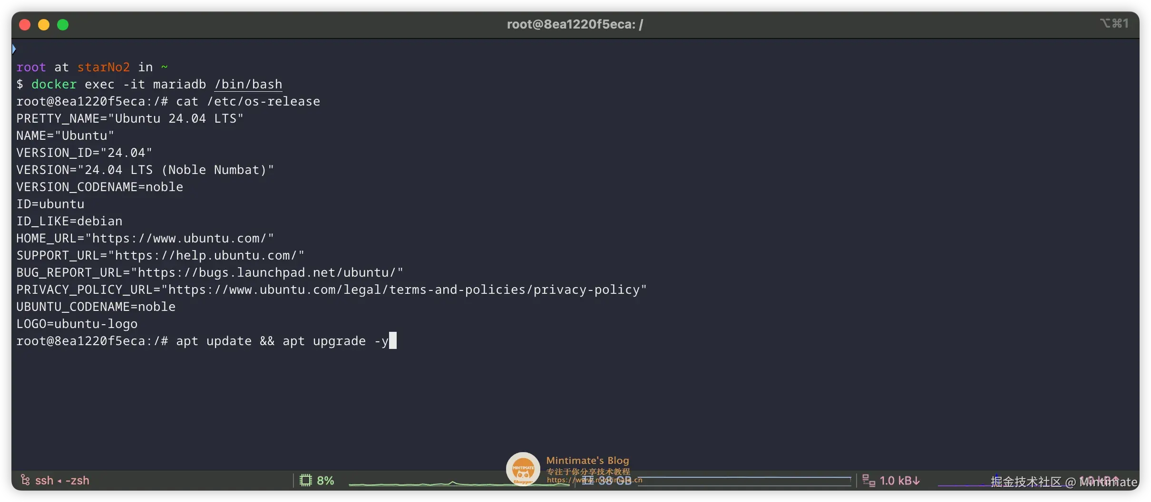Click the memory usage progress bar

click(x=744, y=481)
